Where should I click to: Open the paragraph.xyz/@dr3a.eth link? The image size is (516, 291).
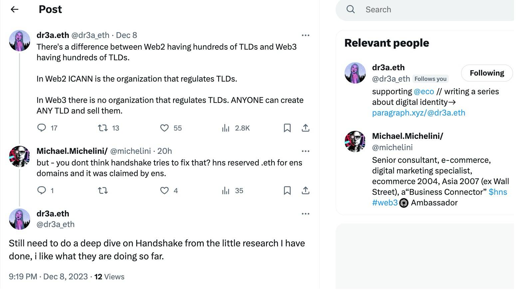(x=418, y=113)
